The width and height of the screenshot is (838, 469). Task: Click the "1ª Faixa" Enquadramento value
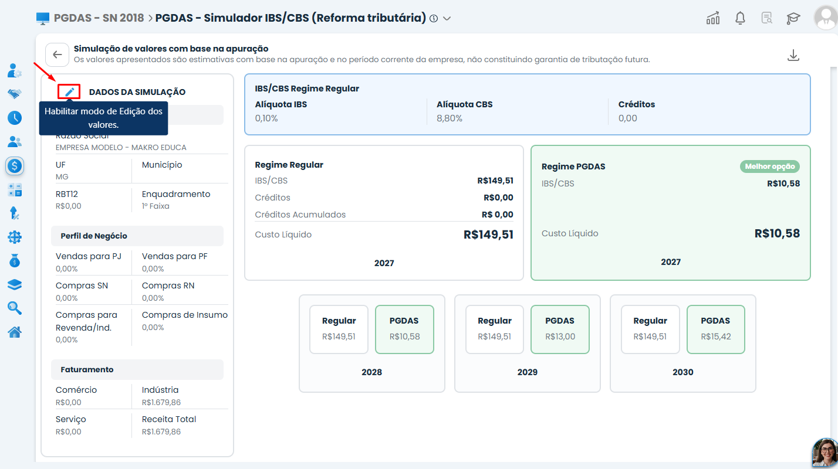pyautogui.click(x=156, y=206)
